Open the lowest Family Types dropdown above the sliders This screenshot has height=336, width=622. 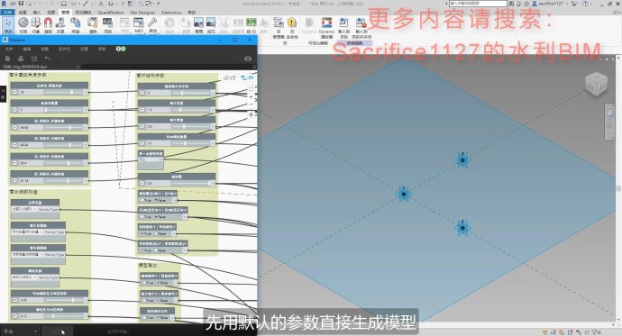coord(23,277)
